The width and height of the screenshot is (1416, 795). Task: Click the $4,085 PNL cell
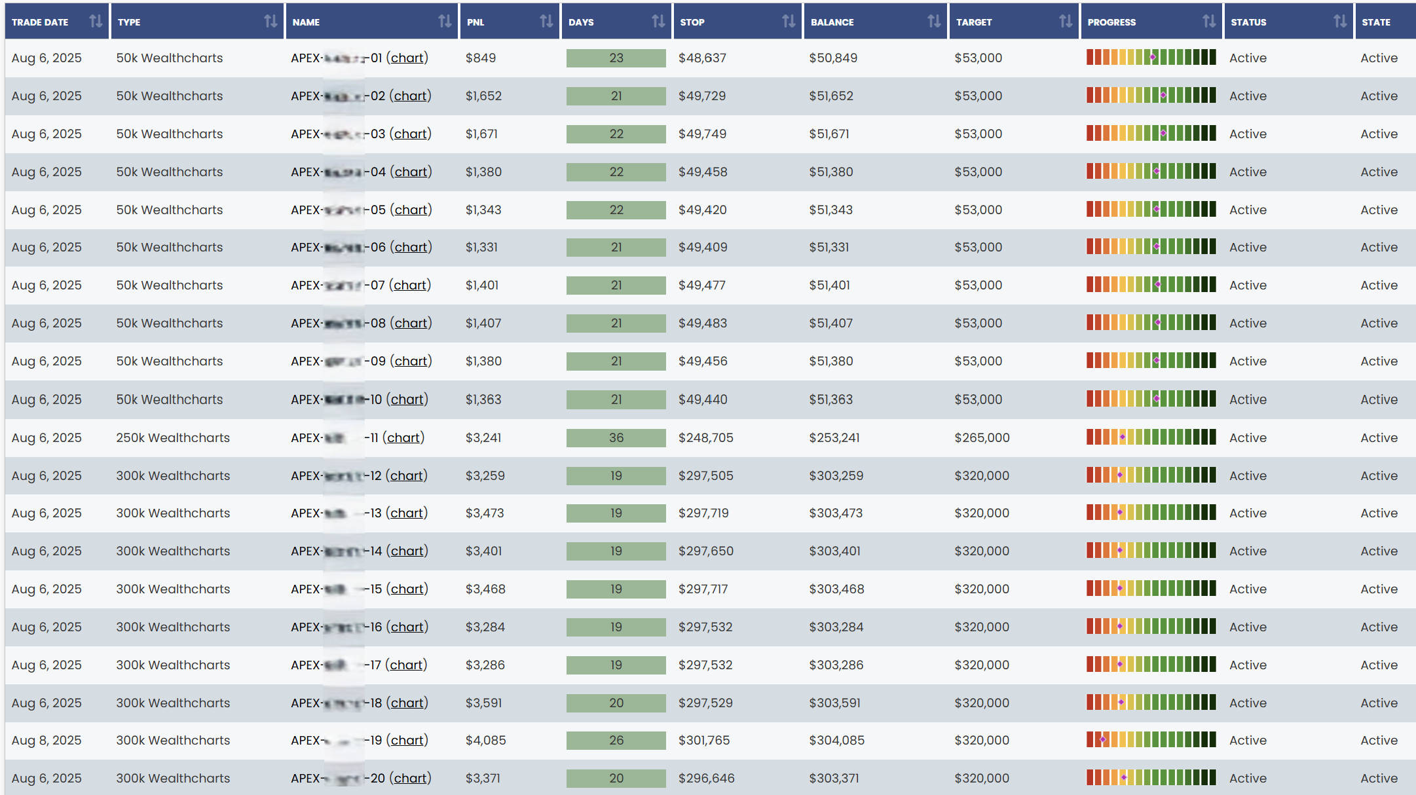[x=485, y=740]
